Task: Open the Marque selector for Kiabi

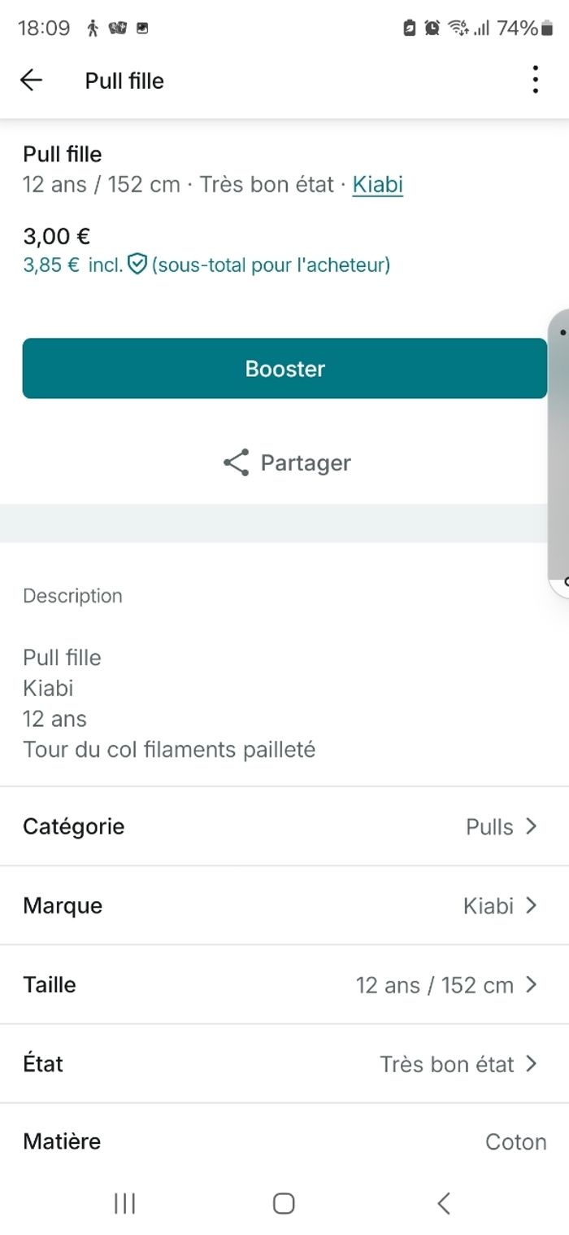Action: click(284, 904)
